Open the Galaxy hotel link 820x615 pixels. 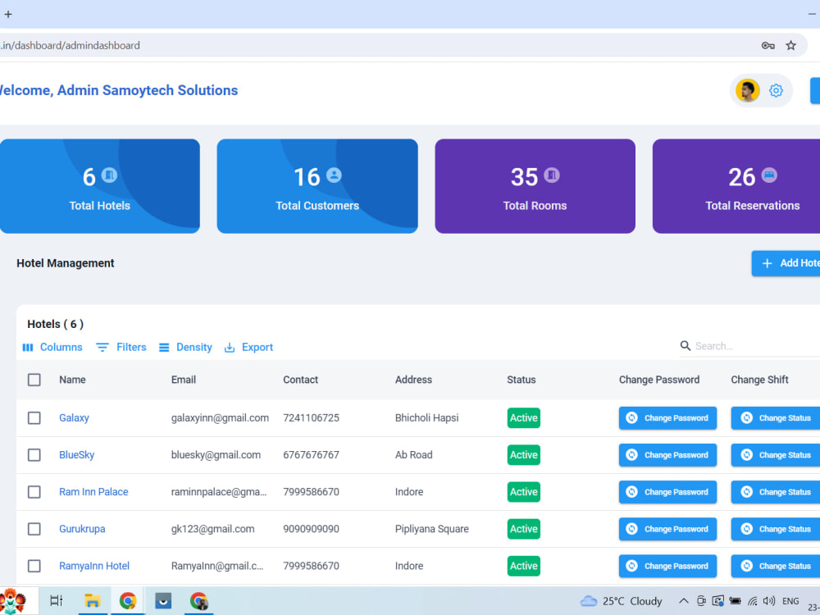pos(74,418)
